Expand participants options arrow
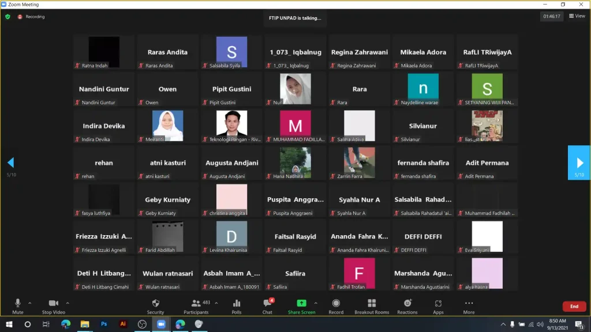This screenshot has width=591, height=332. 216,303
